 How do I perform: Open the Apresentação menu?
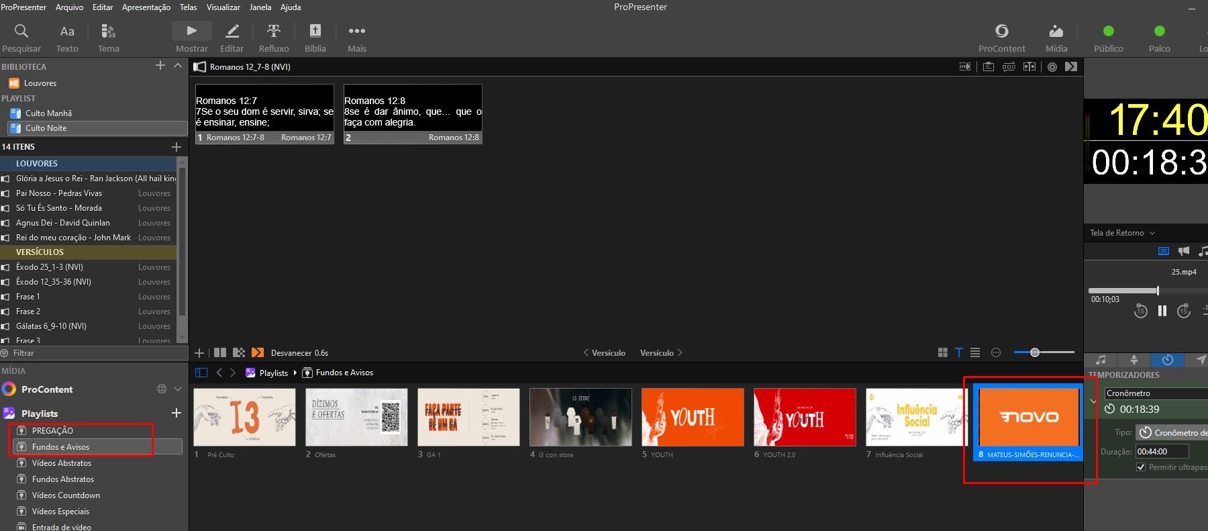pos(146,7)
